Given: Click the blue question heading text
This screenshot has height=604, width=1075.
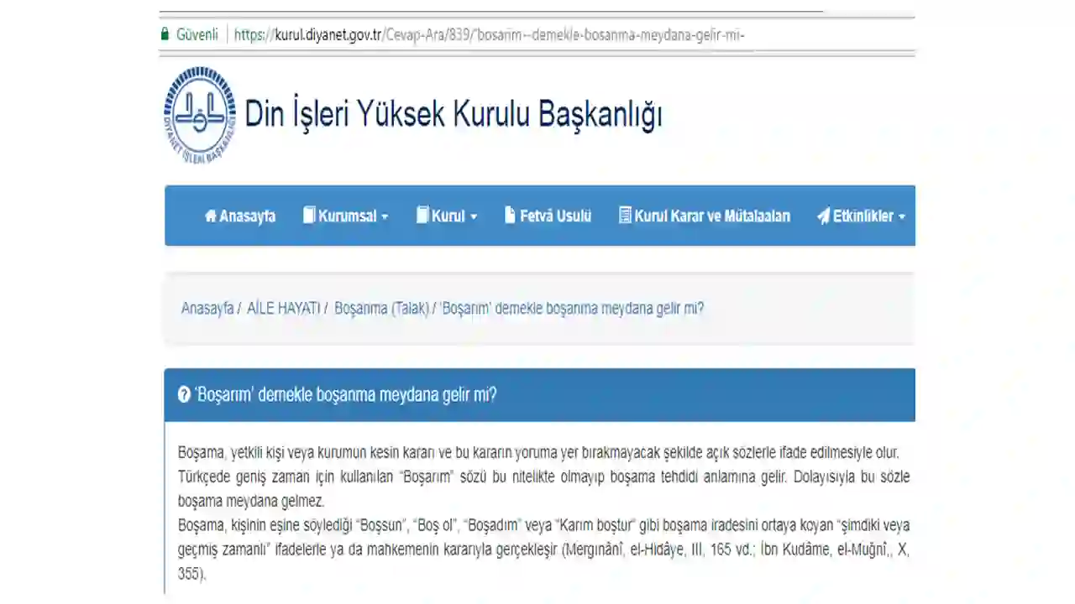Looking at the screenshot, I should (345, 394).
